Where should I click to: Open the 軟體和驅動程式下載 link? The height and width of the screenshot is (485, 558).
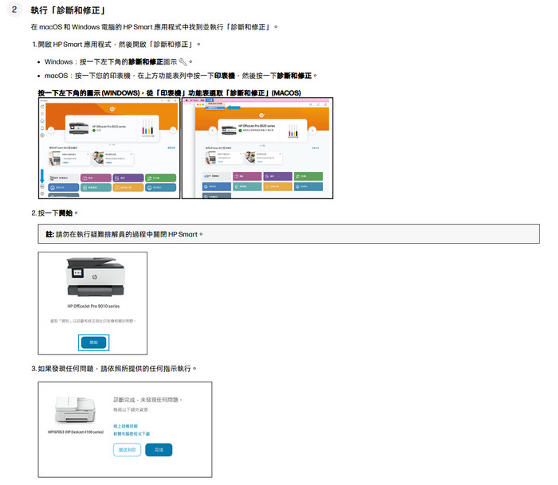[132, 434]
